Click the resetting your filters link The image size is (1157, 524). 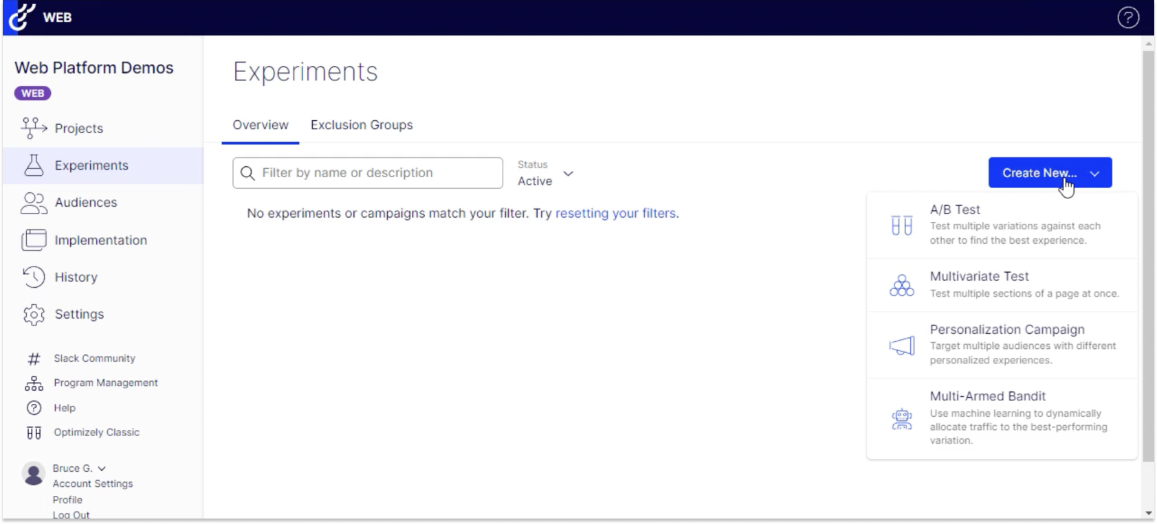[x=615, y=214]
